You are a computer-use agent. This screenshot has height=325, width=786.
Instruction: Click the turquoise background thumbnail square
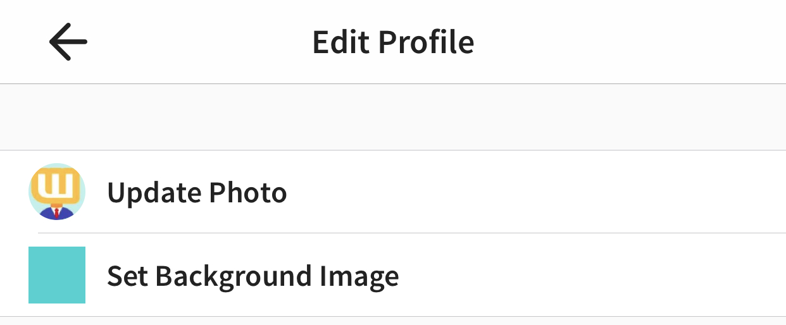pos(57,275)
